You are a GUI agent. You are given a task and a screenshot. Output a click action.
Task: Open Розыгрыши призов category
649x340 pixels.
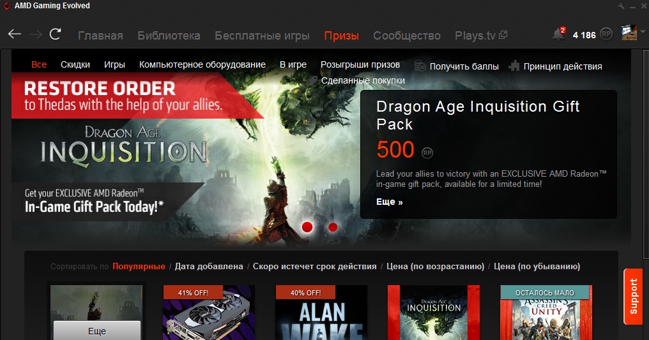pyautogui.click(x=360, y=64)
